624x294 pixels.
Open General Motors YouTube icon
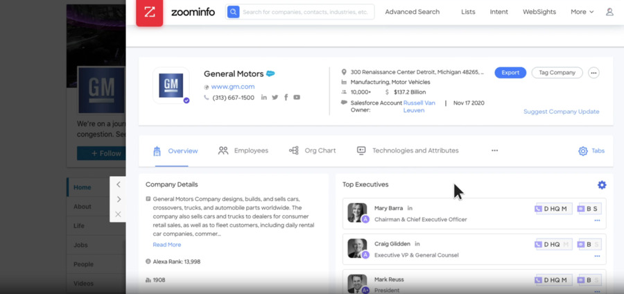(x=297, y=98)
